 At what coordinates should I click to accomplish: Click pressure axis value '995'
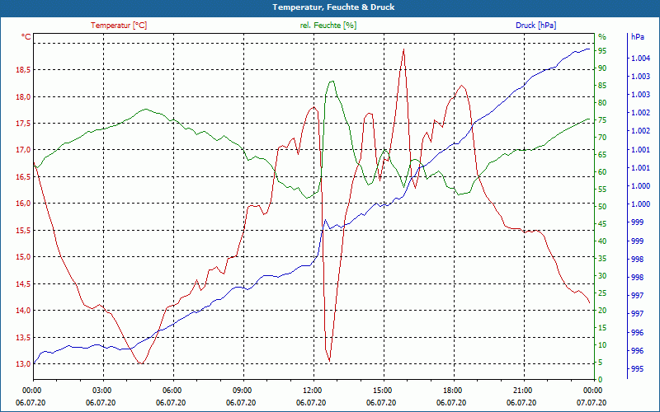coord(637,369)
